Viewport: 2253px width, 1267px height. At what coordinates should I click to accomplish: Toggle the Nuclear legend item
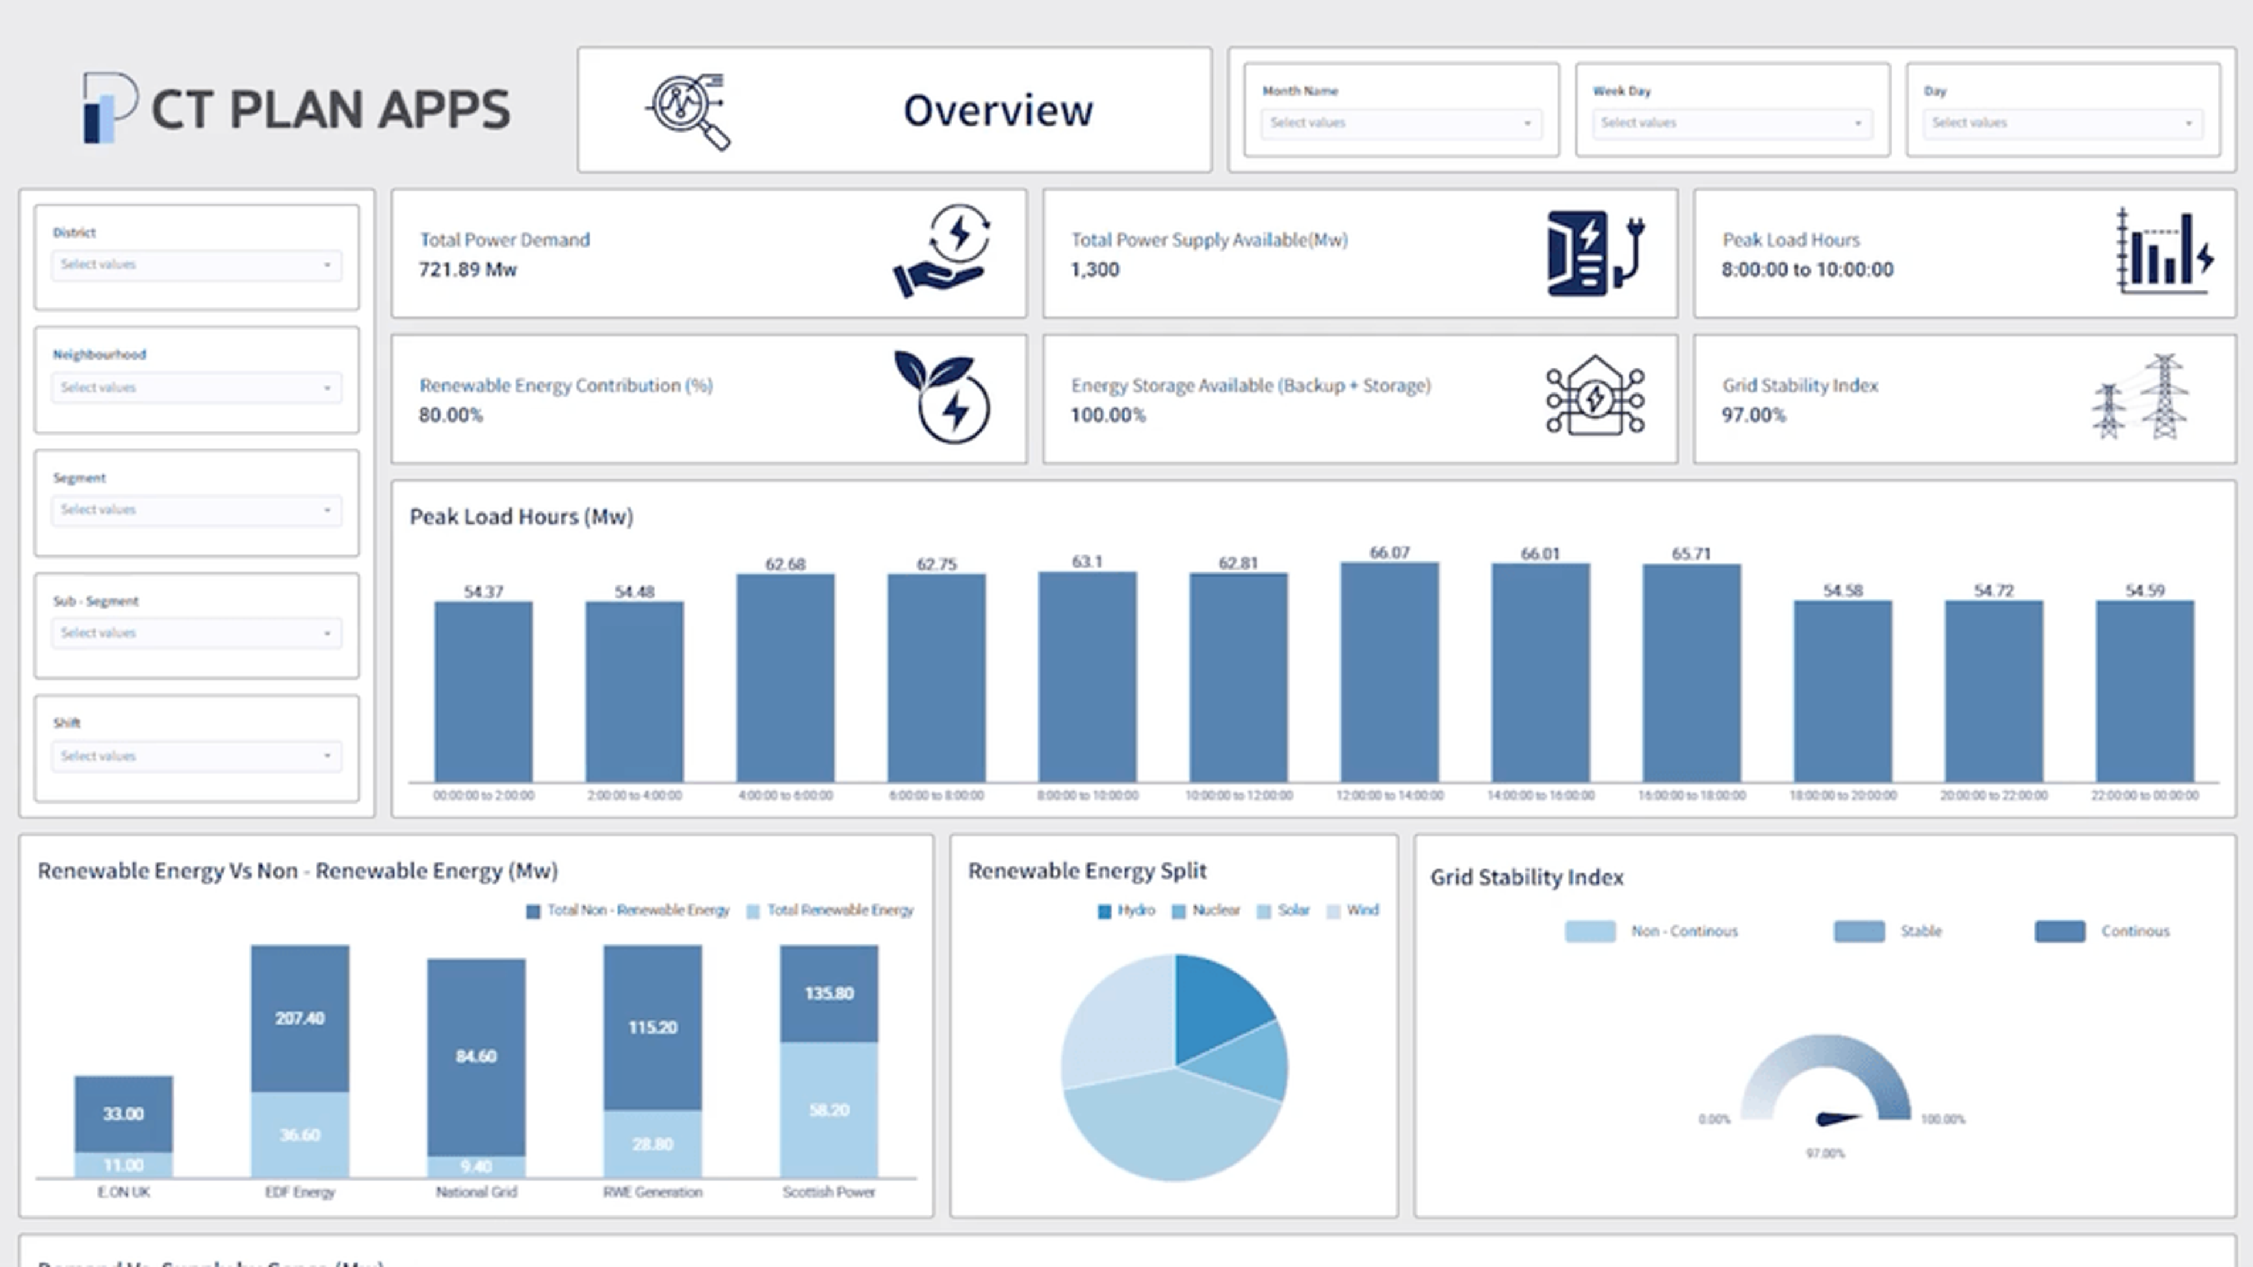(1206, 910)
